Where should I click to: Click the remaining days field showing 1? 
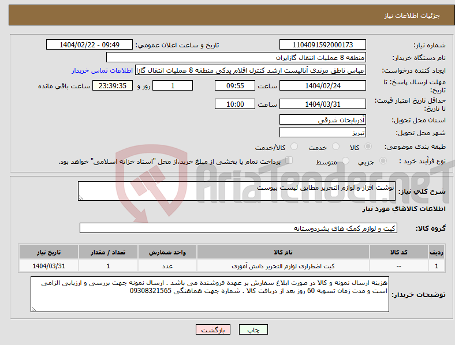tap(173, 85)
